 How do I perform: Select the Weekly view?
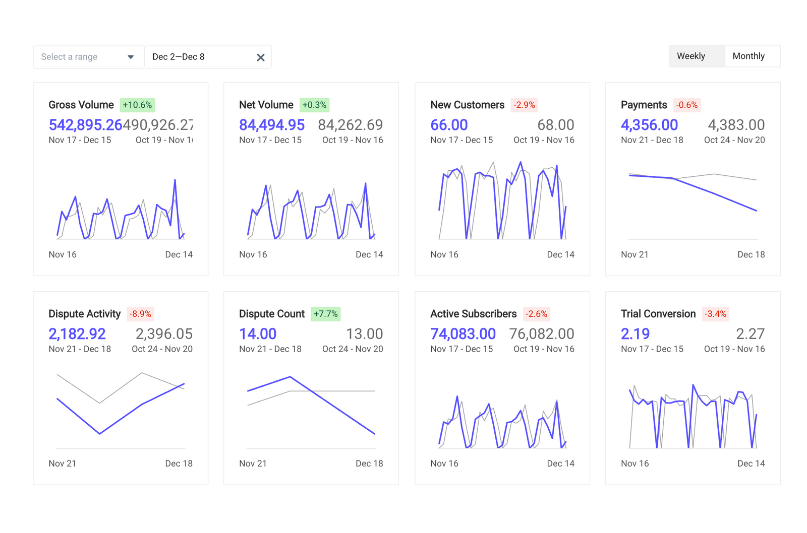click(690, 56)
